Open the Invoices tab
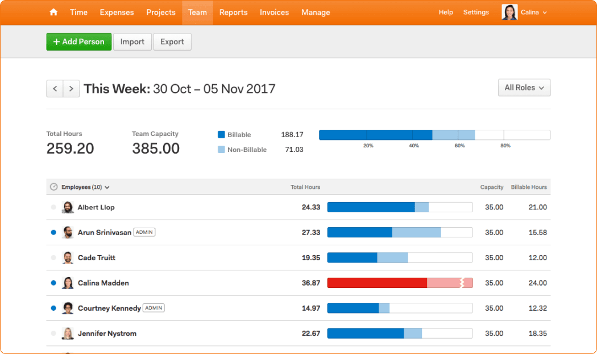 (274, 13)
